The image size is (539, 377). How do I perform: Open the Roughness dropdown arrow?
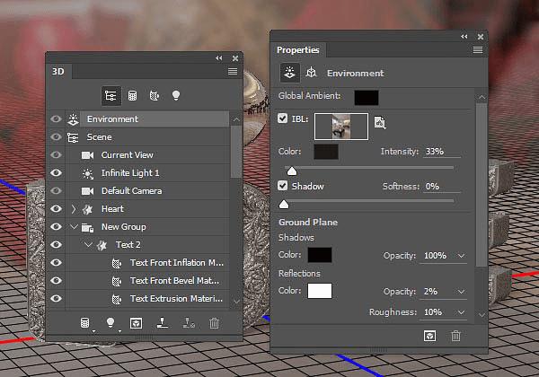[462, 312]
